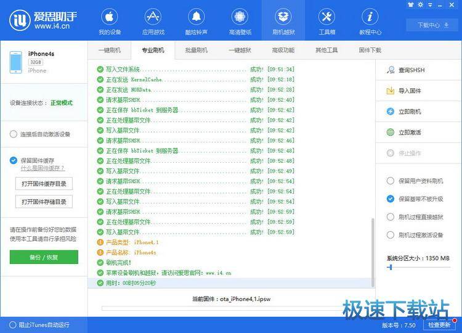462x333 pixels.
Task: Toggle 阻止iTunes自动运行 option
Action: pyautogui.click(x=13, y=325)
